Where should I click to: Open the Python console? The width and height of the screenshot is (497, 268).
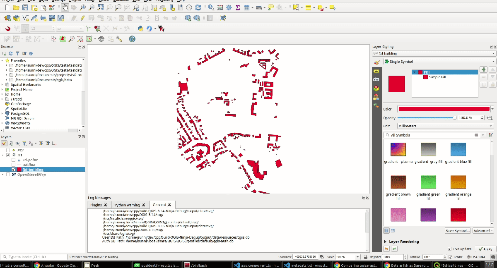coord(140,29)
